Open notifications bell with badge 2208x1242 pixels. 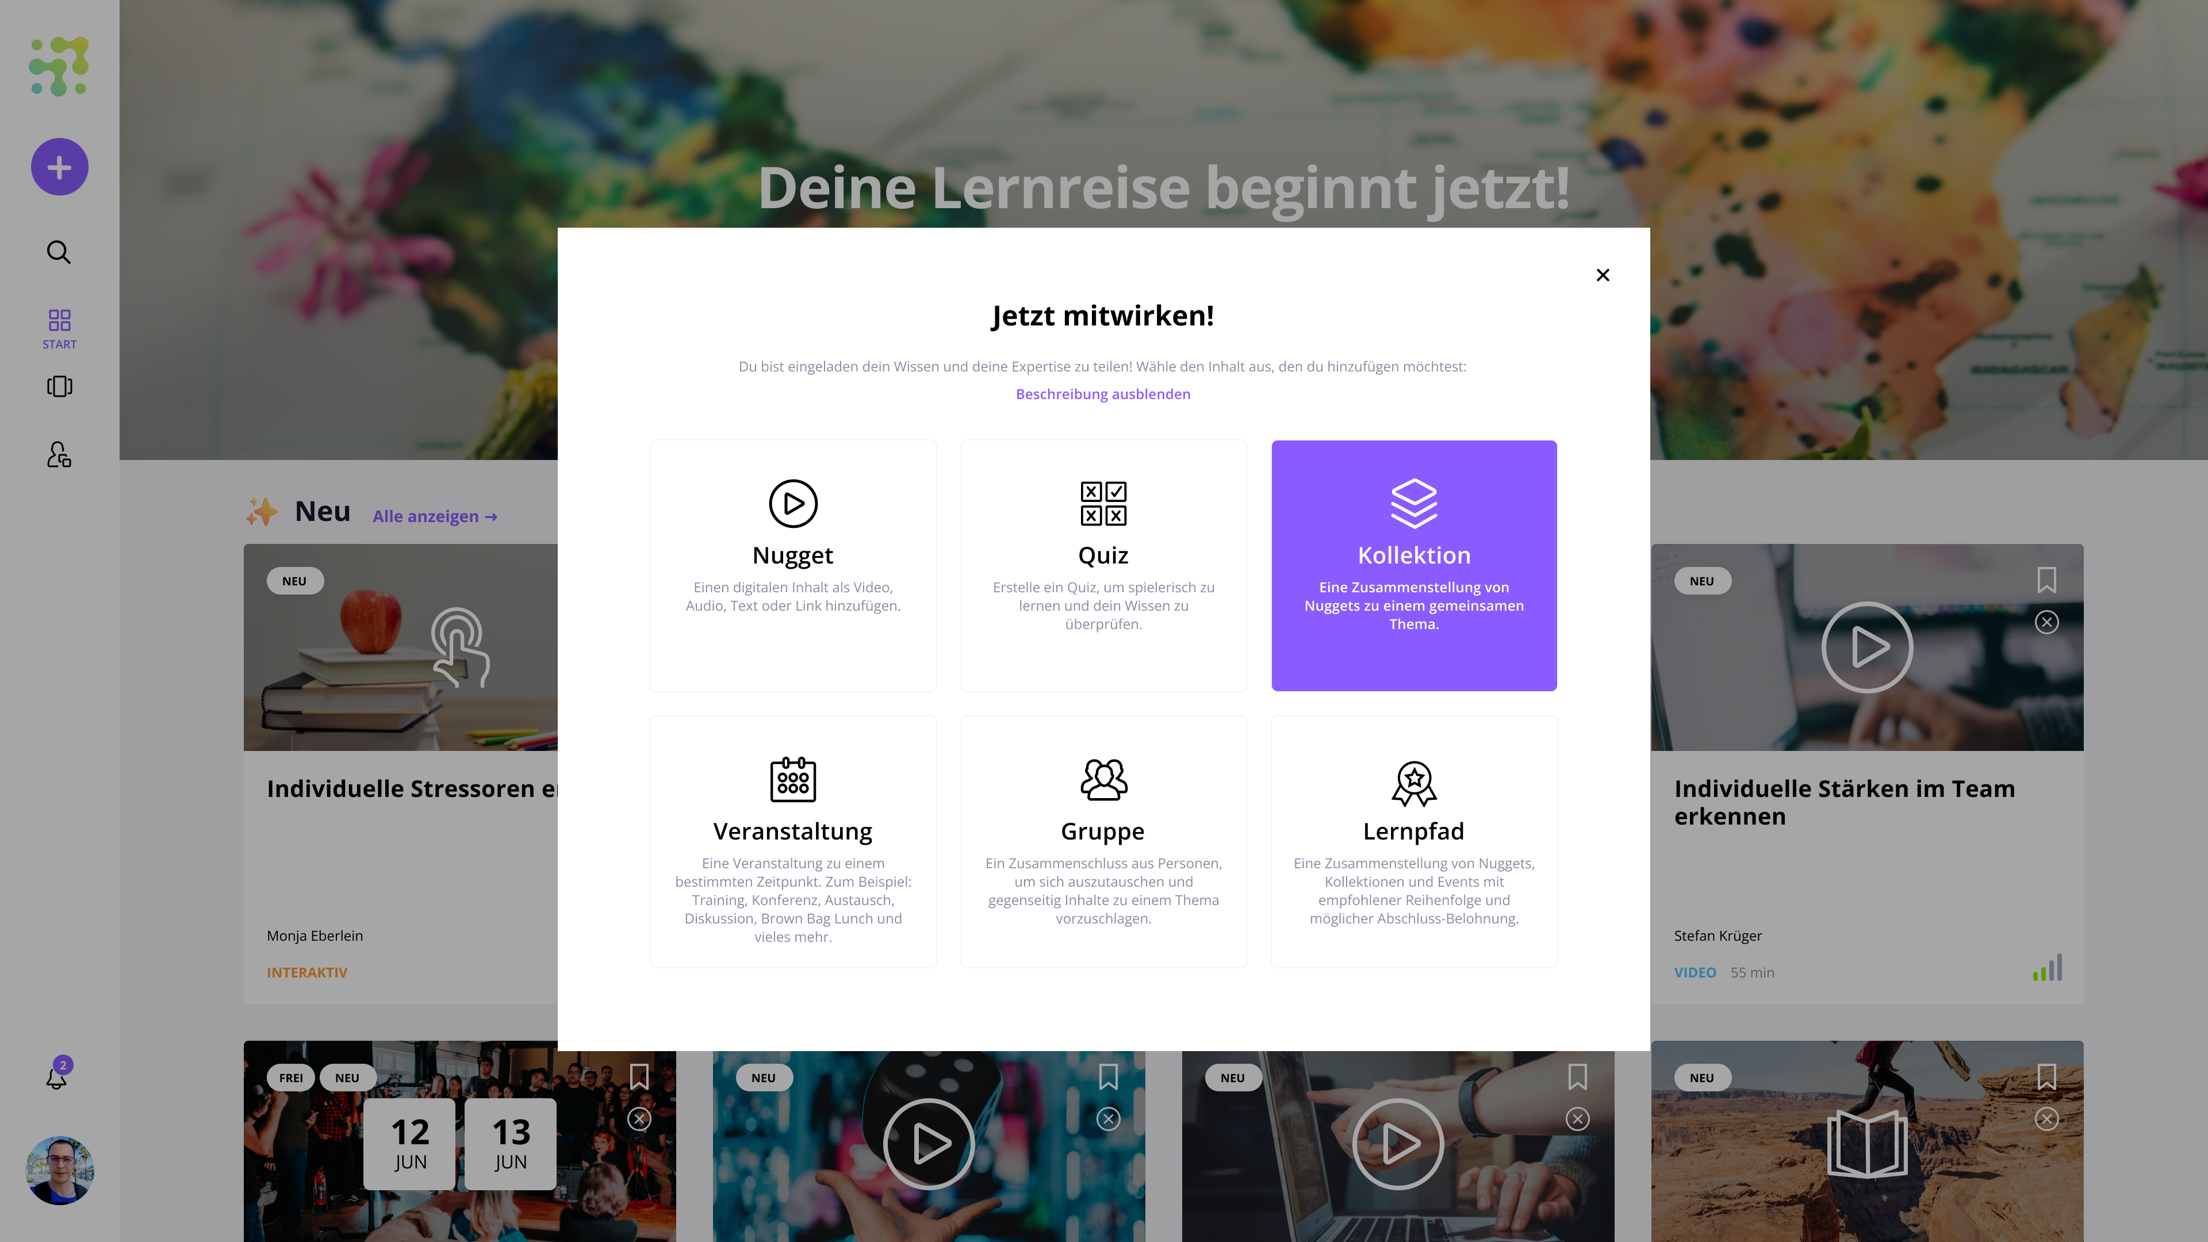[57, 1075]
